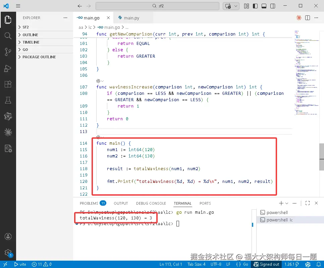324x268 pixels.
Task: Switch to the PROBLEMS panel tab
Action: [93, 203]
